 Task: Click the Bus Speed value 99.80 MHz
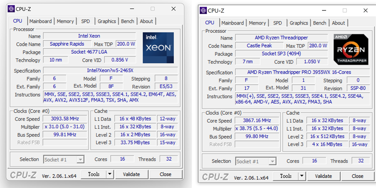click(x=257, y=136)
